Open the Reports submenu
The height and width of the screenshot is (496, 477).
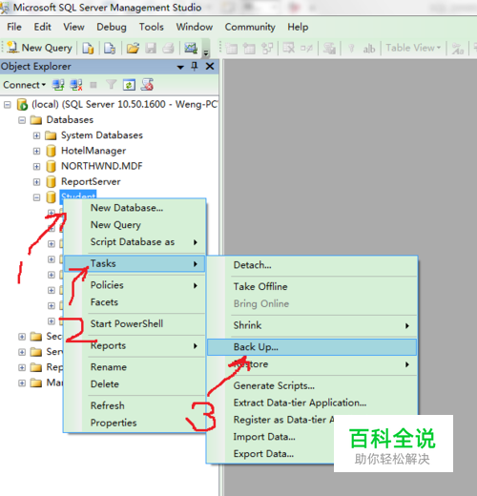135,345
